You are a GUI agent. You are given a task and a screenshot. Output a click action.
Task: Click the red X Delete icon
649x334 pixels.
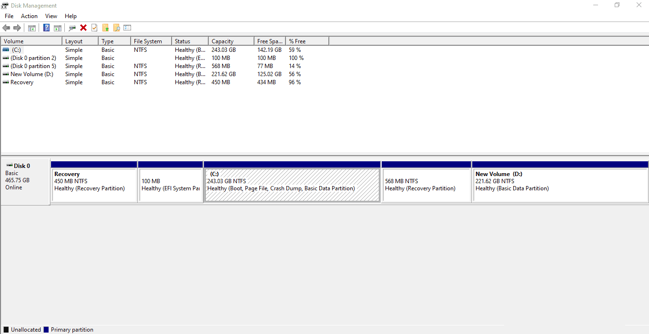(83, 28)
